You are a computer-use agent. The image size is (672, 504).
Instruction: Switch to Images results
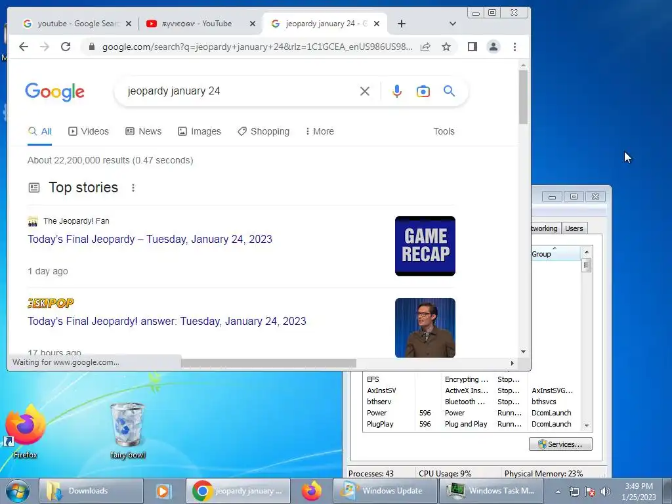point(199,131)
